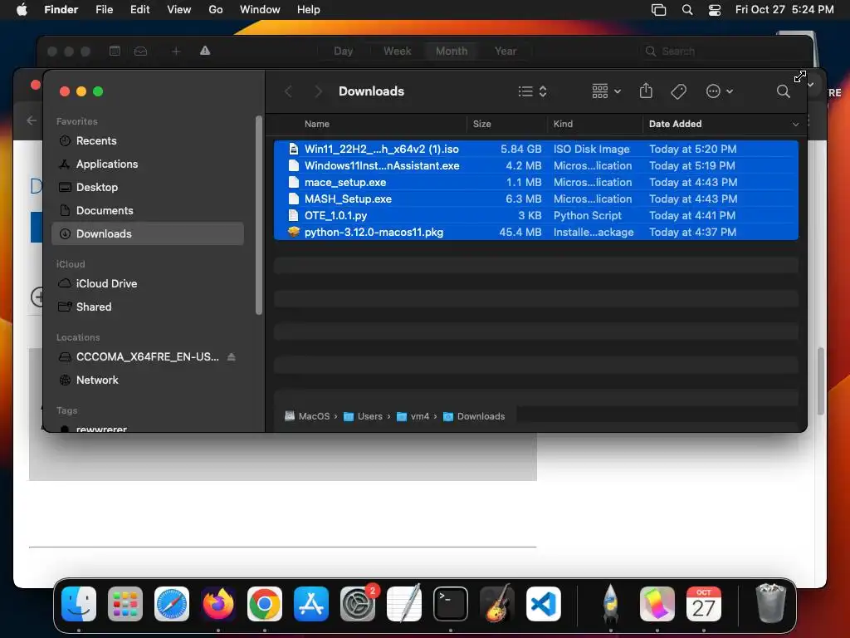850x638 pixels.
Task: Open Spotlight search in the menu bar
Action: pos(686,10)
